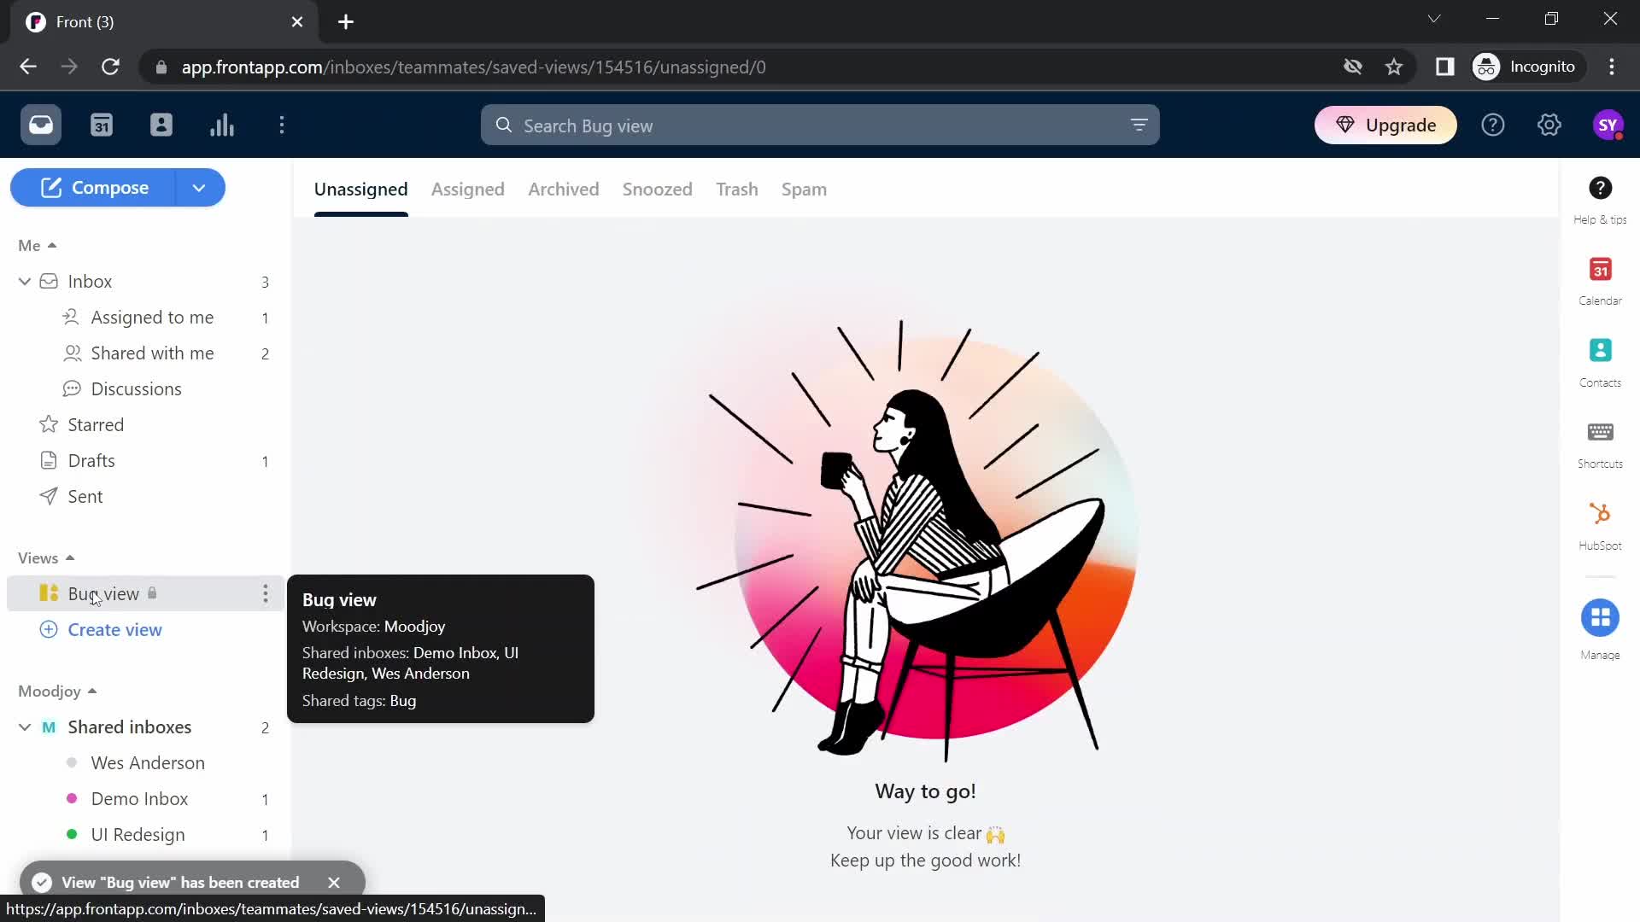Expand the Compose dropdown arrow
This screenshot has width=1640, height=922.
[199, 188]
